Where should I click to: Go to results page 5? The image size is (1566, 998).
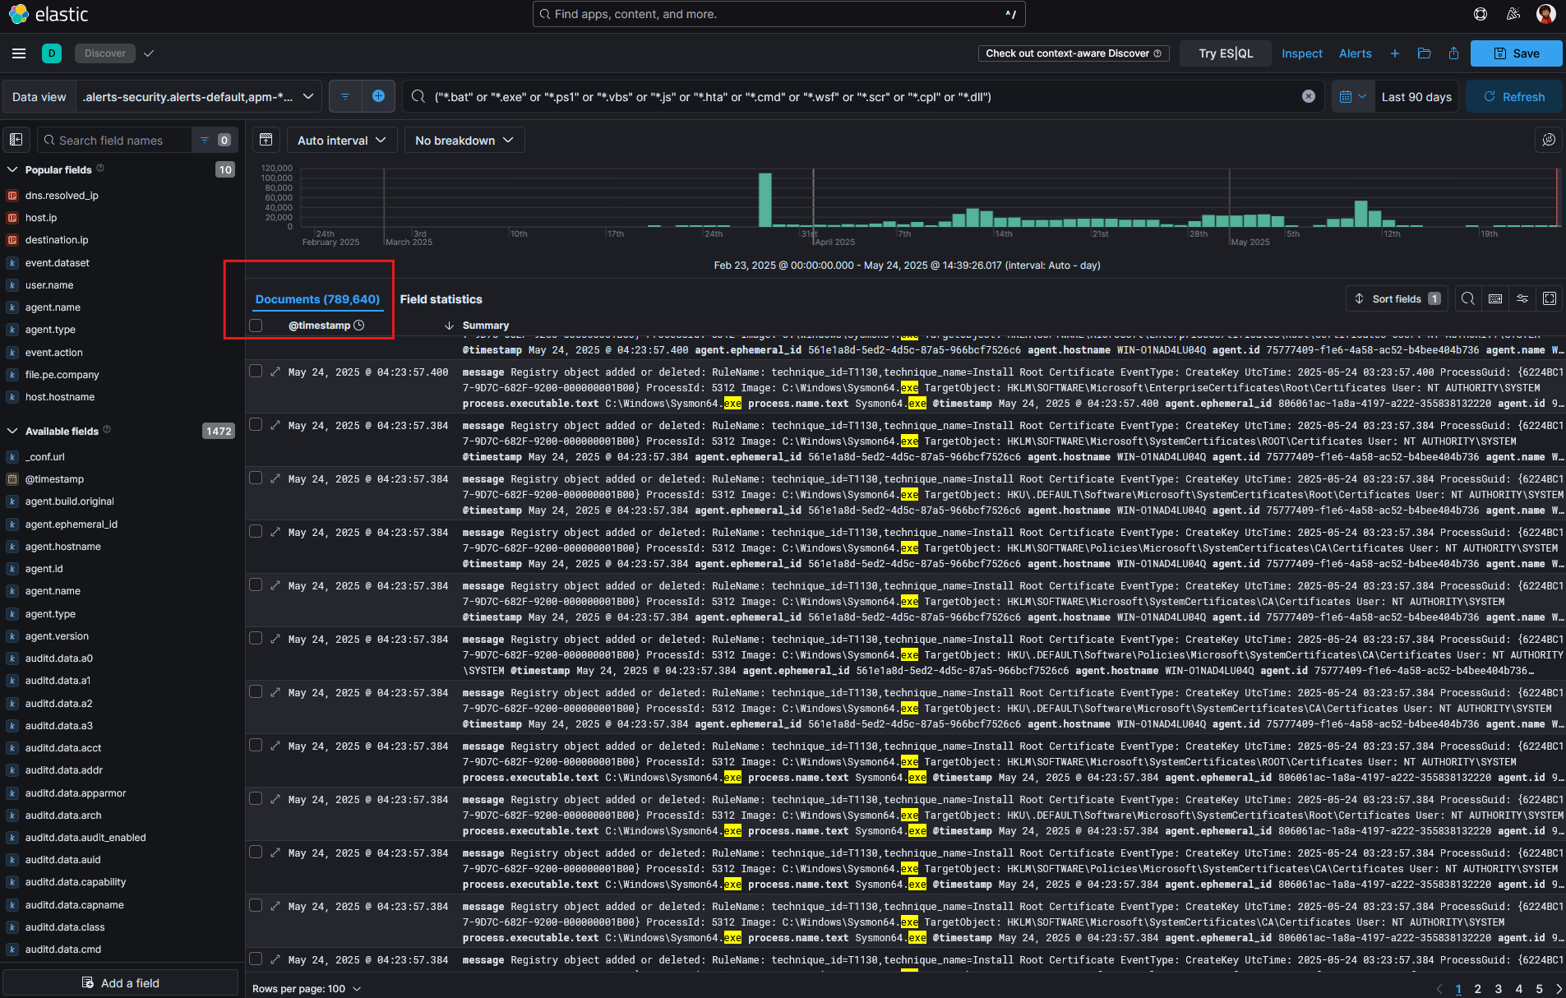click(x=1539, y=988)
